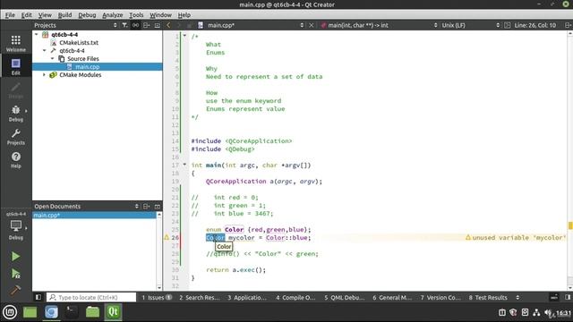Close the Projects side panel
573x322 pixels.
click(x=158, y=25)
